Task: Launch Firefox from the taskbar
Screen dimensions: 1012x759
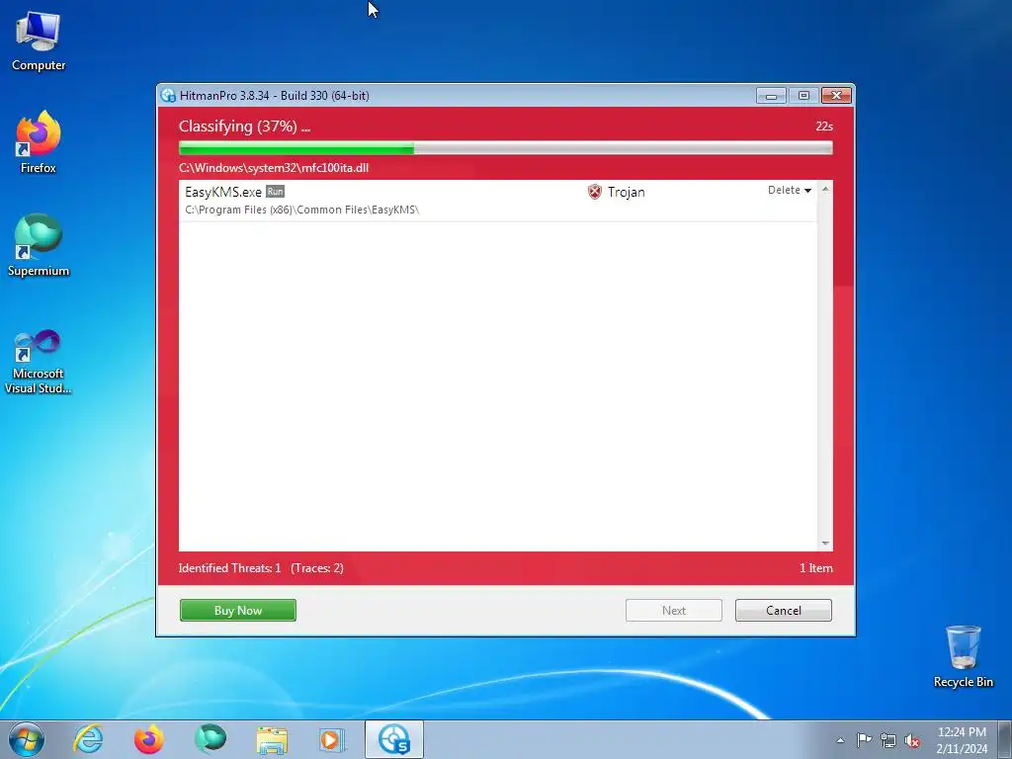Action: 148,739
